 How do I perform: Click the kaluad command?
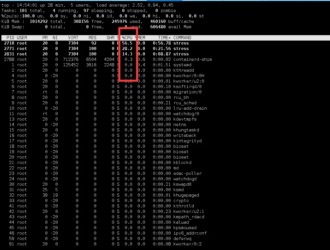pyautogui.click(x=181, y=222)
